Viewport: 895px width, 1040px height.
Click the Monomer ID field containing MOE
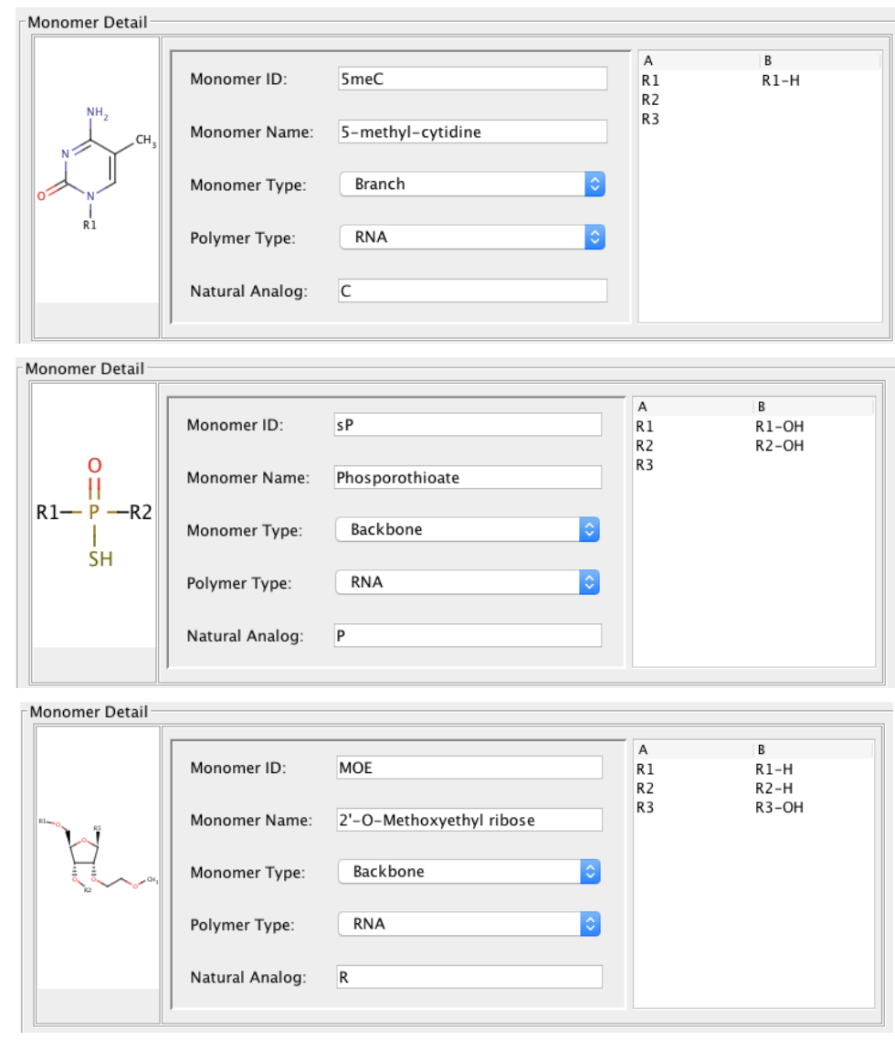pos(469,768)
